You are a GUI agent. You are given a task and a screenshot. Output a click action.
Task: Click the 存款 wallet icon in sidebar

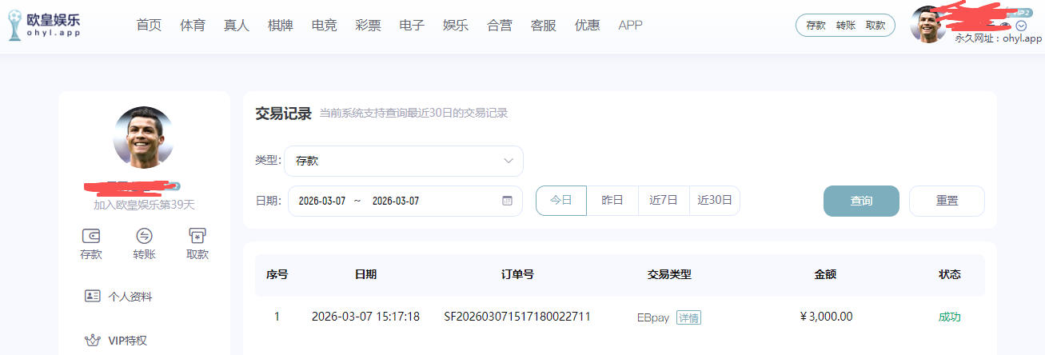[91, 236]
